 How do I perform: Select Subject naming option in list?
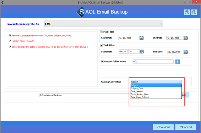(x=156, y=85)
